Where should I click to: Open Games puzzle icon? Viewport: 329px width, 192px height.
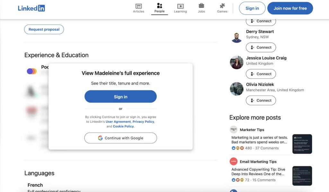222,6
